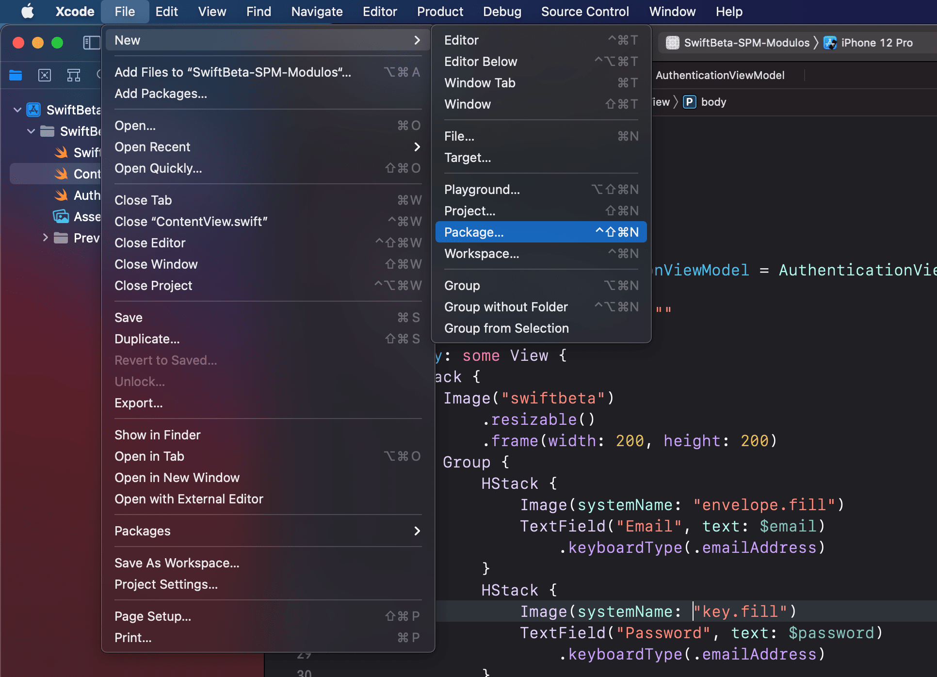937x677 pixels.
Task: Open the Find menu
Action: click(x=258, y=12)
